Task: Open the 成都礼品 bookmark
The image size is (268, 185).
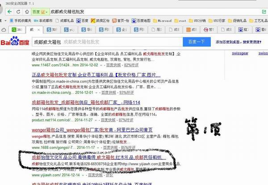Action: (x=65, y=21)
